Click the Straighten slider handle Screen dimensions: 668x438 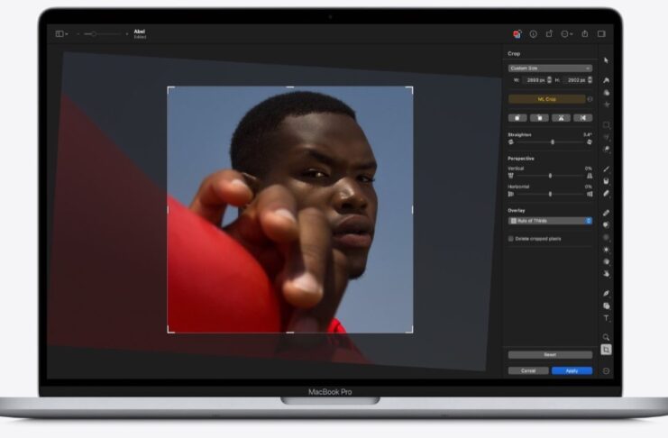click(553, 141)
